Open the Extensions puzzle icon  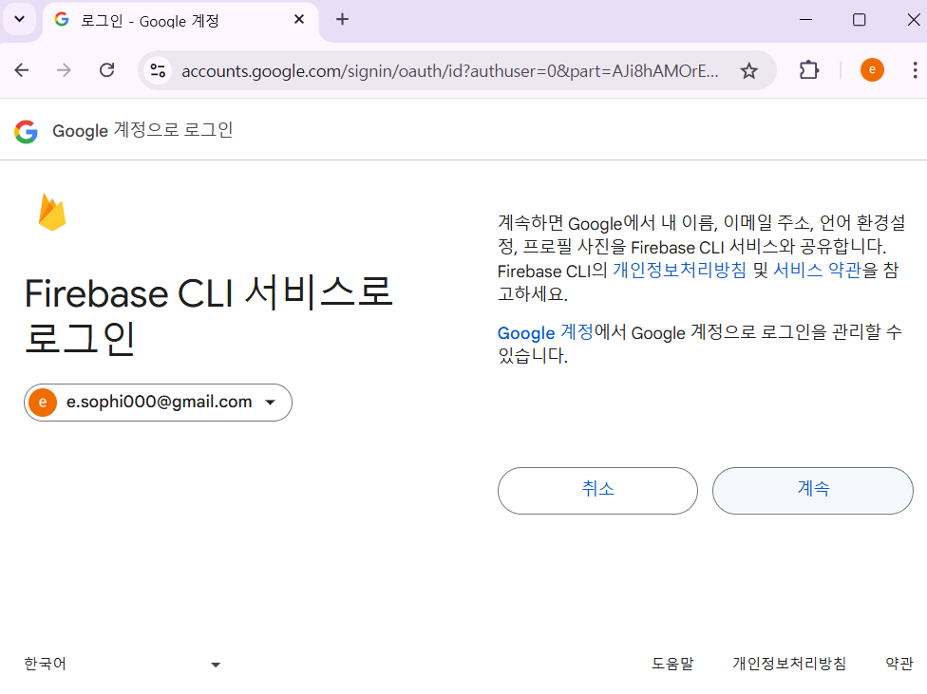(809, 70)
